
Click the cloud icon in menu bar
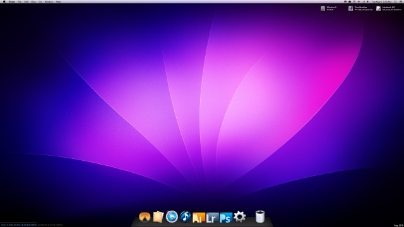coord(350,1)
